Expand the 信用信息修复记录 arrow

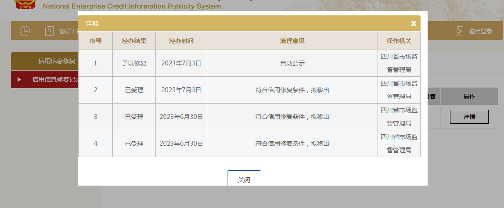pos(19,79)
